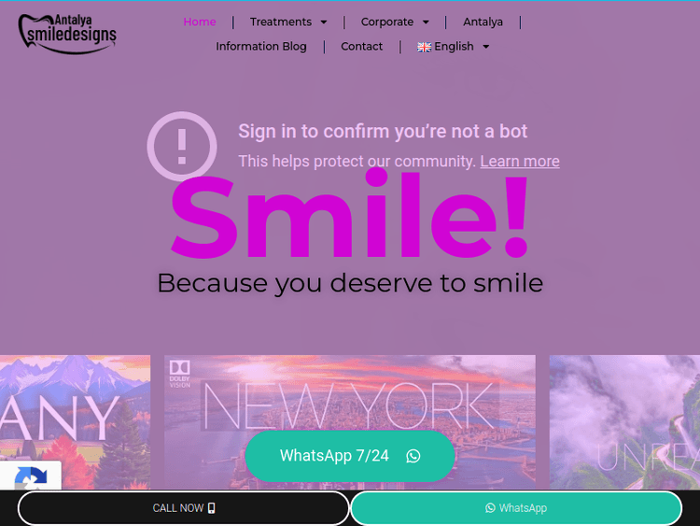Go to the Home menu item

point(200,21)
